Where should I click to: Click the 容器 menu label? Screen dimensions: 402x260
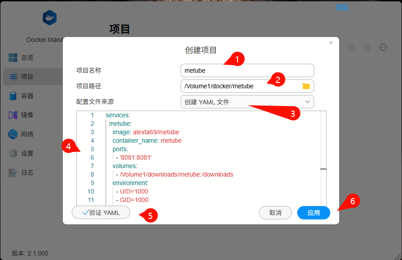[27, 96]
